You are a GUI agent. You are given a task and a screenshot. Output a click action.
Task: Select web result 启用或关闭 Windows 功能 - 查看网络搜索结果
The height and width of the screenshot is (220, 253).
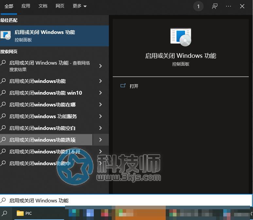(46, 66)
